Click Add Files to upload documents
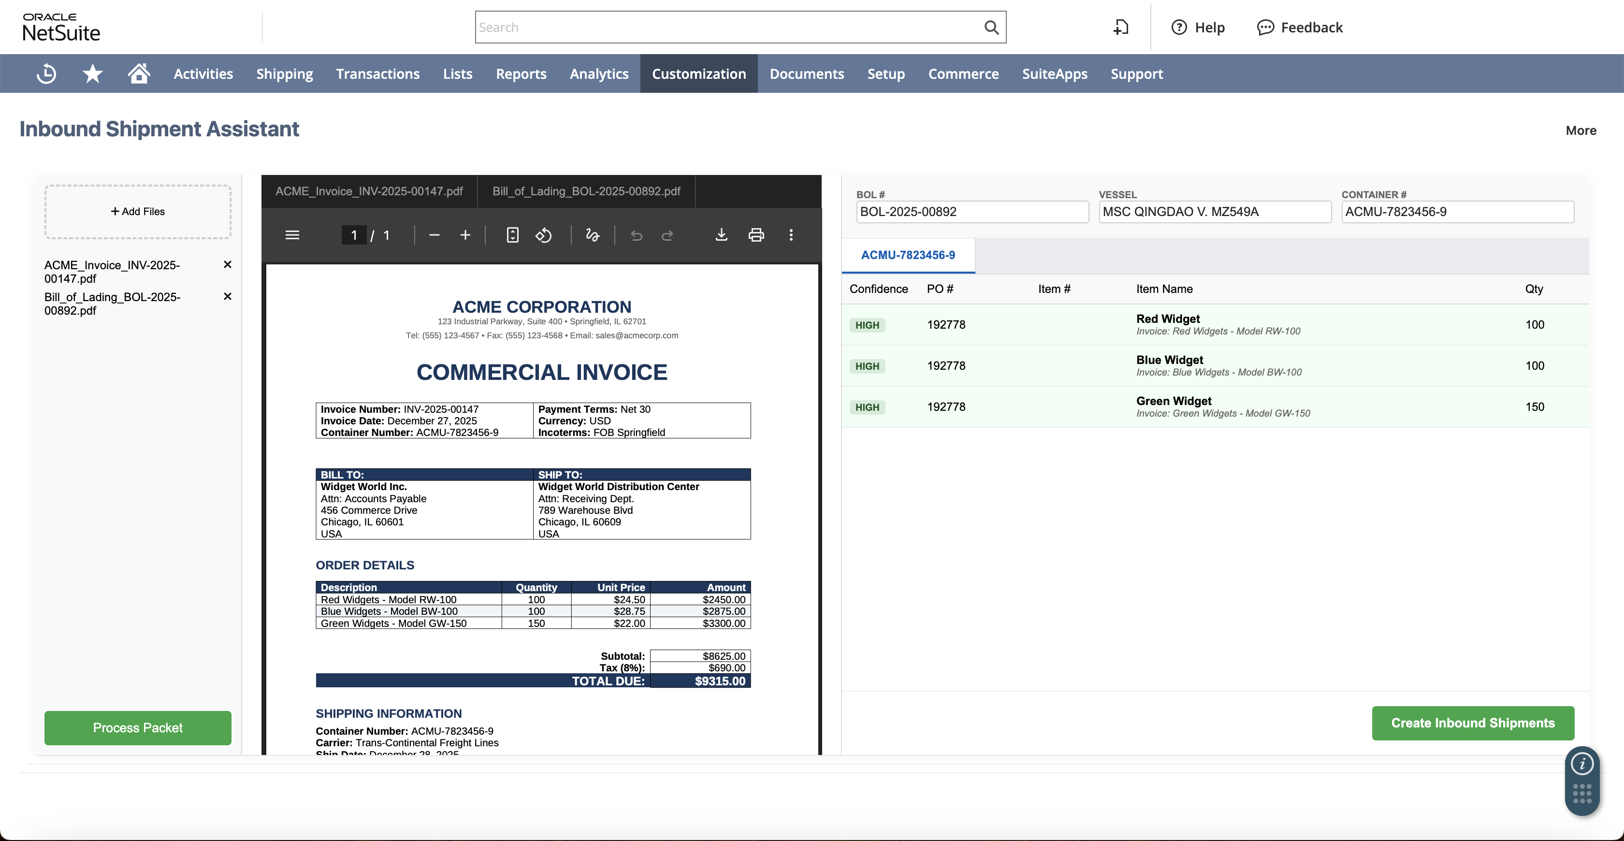This screenshot has width=1624, height=841. pos(137,211)
